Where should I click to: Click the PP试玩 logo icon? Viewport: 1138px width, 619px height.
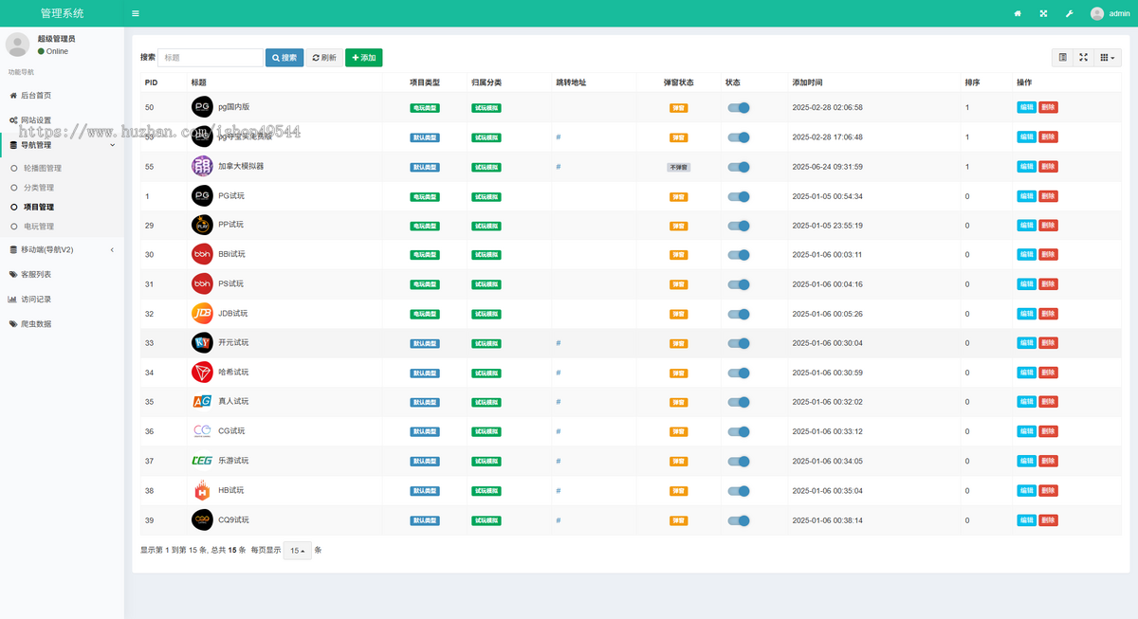[x=202, y=226]
